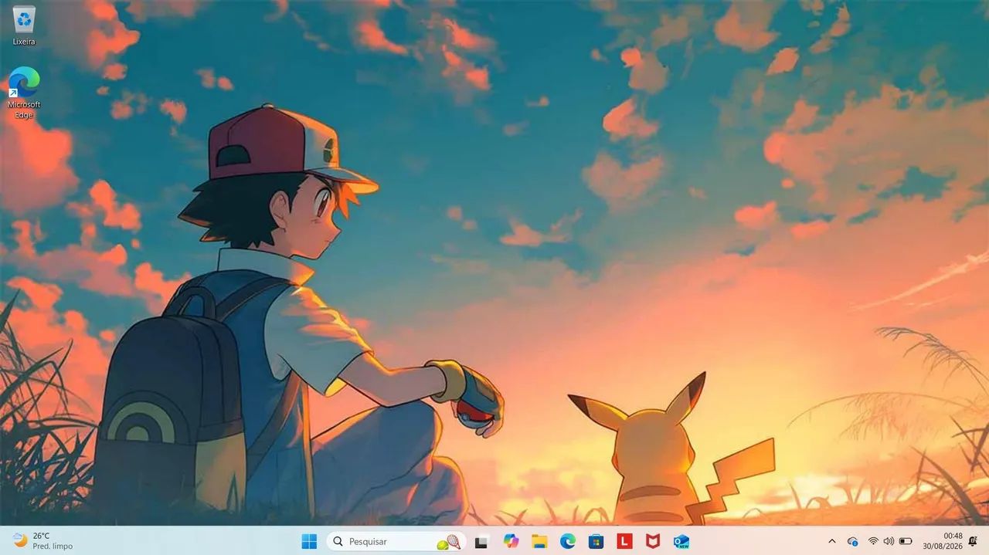The height and width of the screenshot is (555, 989).
Task: Open Microsoft Edge from the taskbar
Action: [568, 541]
